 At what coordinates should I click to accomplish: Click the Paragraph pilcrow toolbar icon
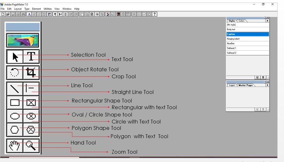tap(55, 14)
